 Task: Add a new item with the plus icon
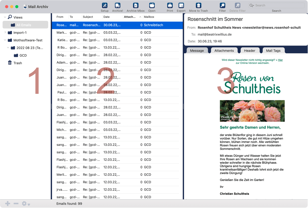(x=7, y=203)
